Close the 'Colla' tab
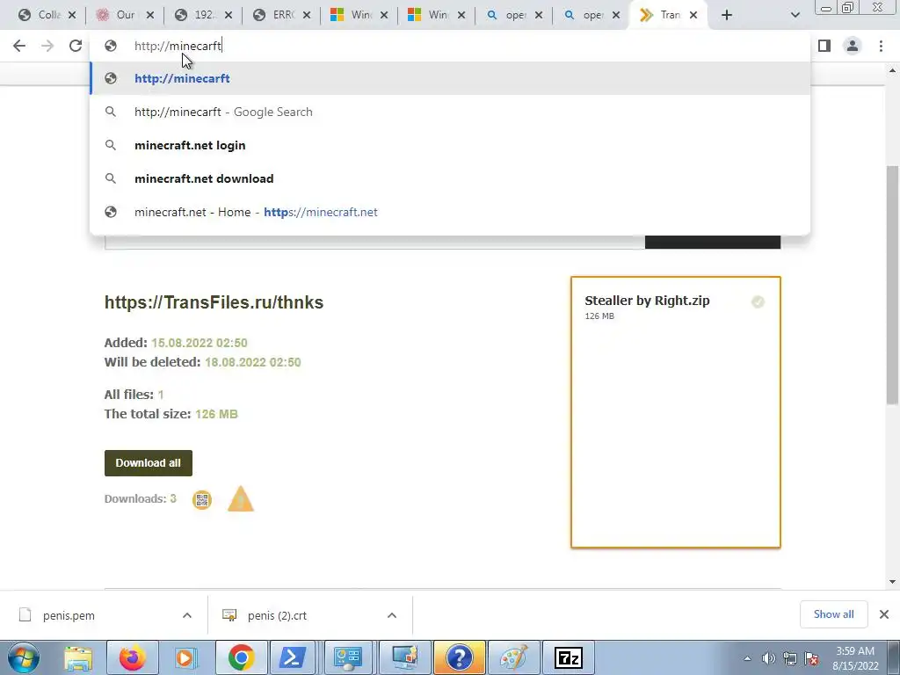The height and width of the screenshot is (675, 900). 72,16
